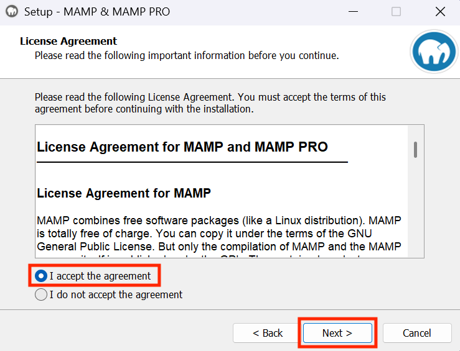Close the MAMP setup window

[440, 12]
